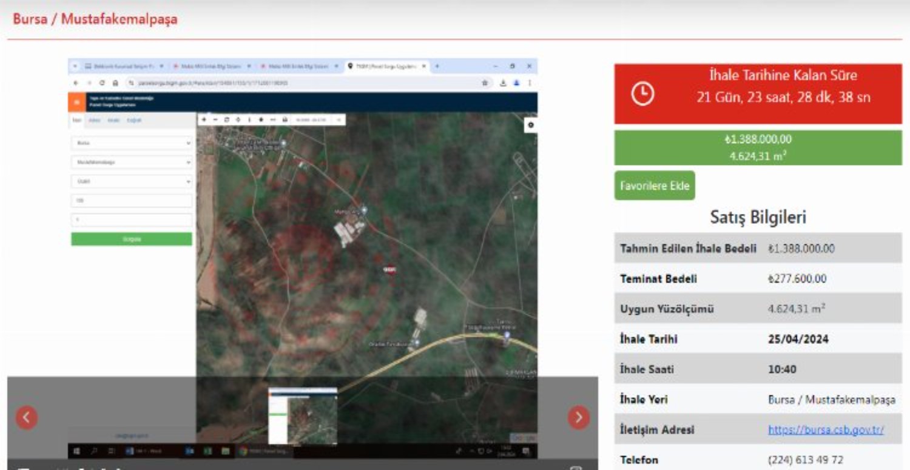The image size is (910, 470).
Task: Click the orange hamburger menu icon
Action: [76, 102]
